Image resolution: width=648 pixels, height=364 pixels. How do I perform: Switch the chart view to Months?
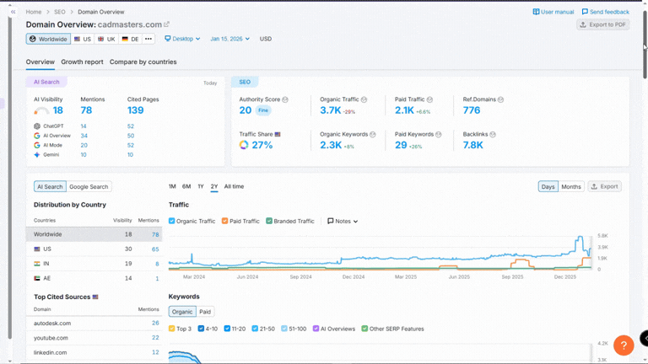tap(571, 186)
